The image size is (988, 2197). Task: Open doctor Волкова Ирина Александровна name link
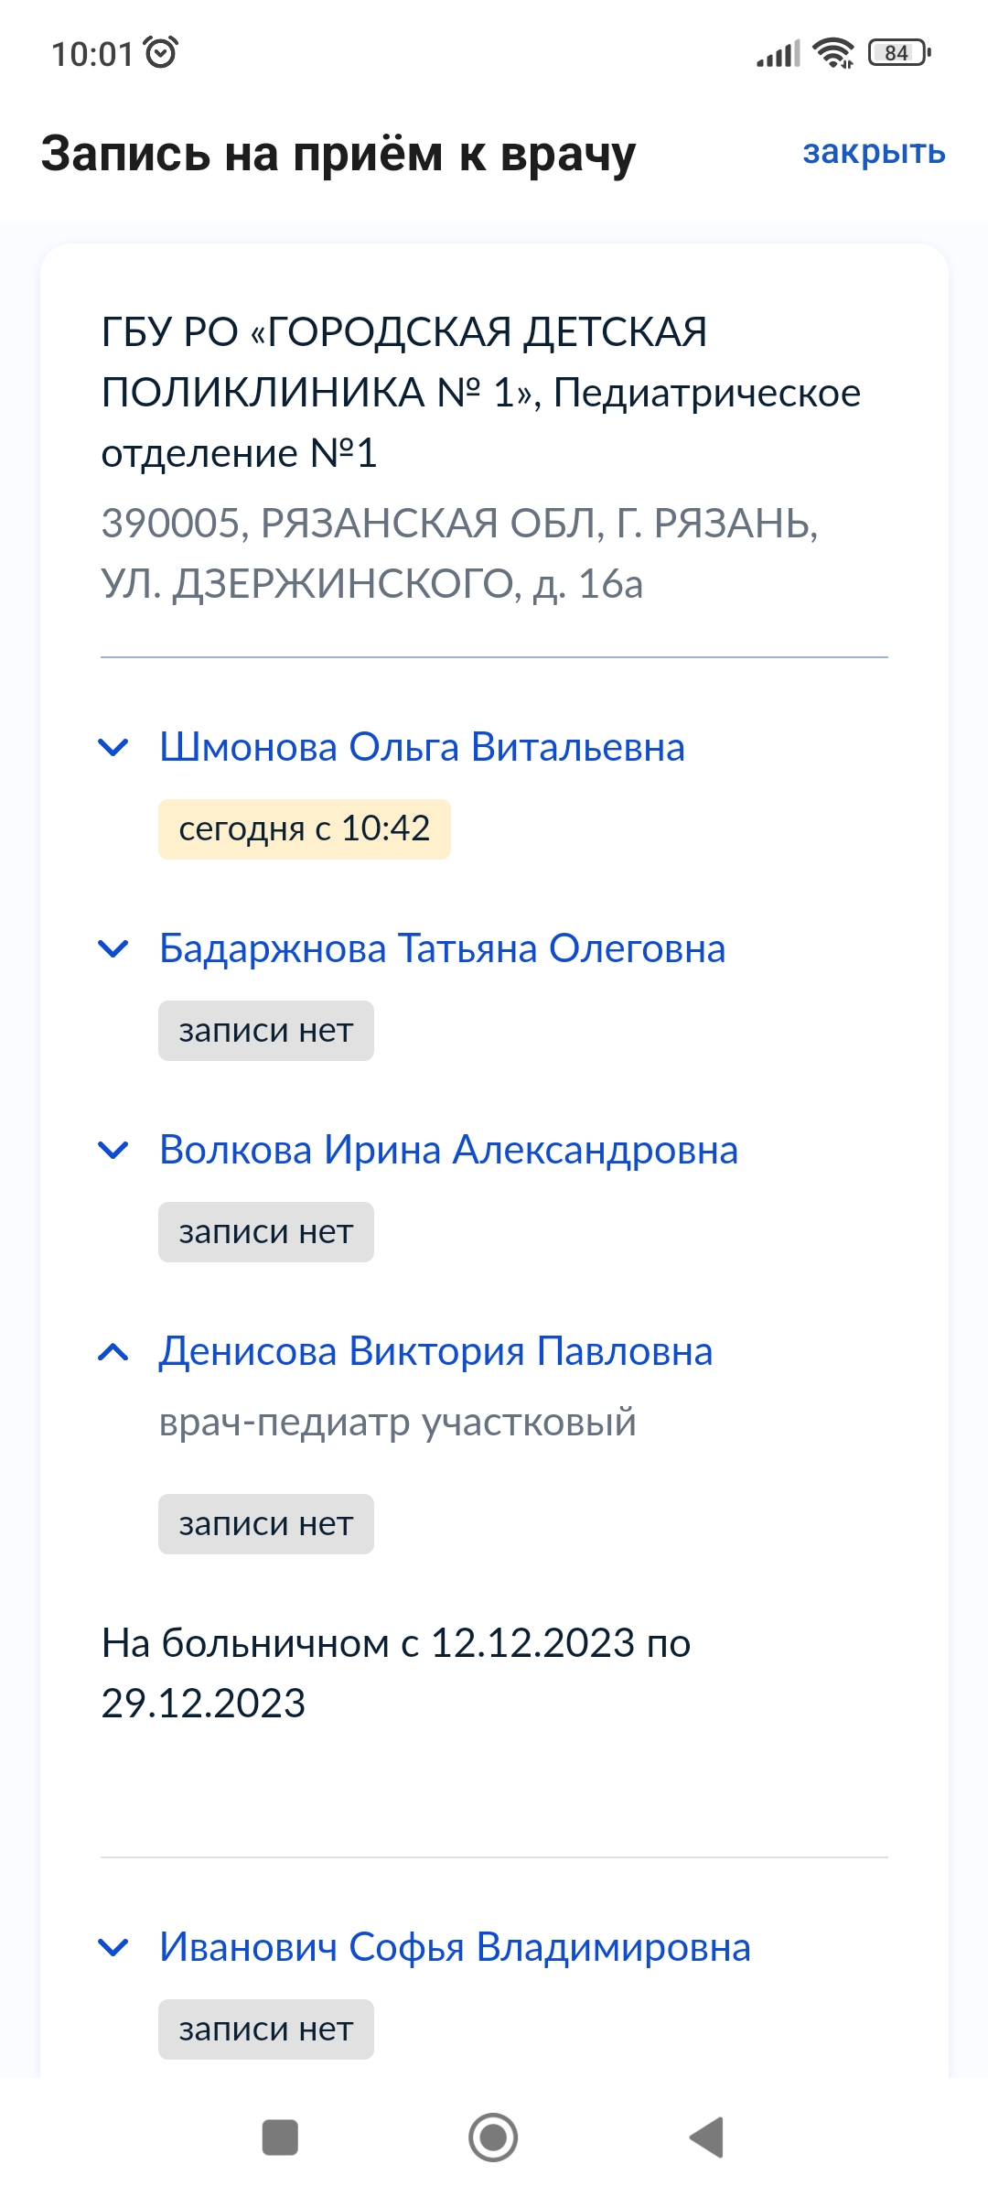coord(448,1150)
